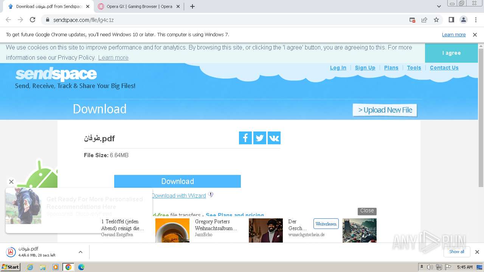Bookmark this page with the star icon
Screen dimensions: 484x272
click(436, 20)
